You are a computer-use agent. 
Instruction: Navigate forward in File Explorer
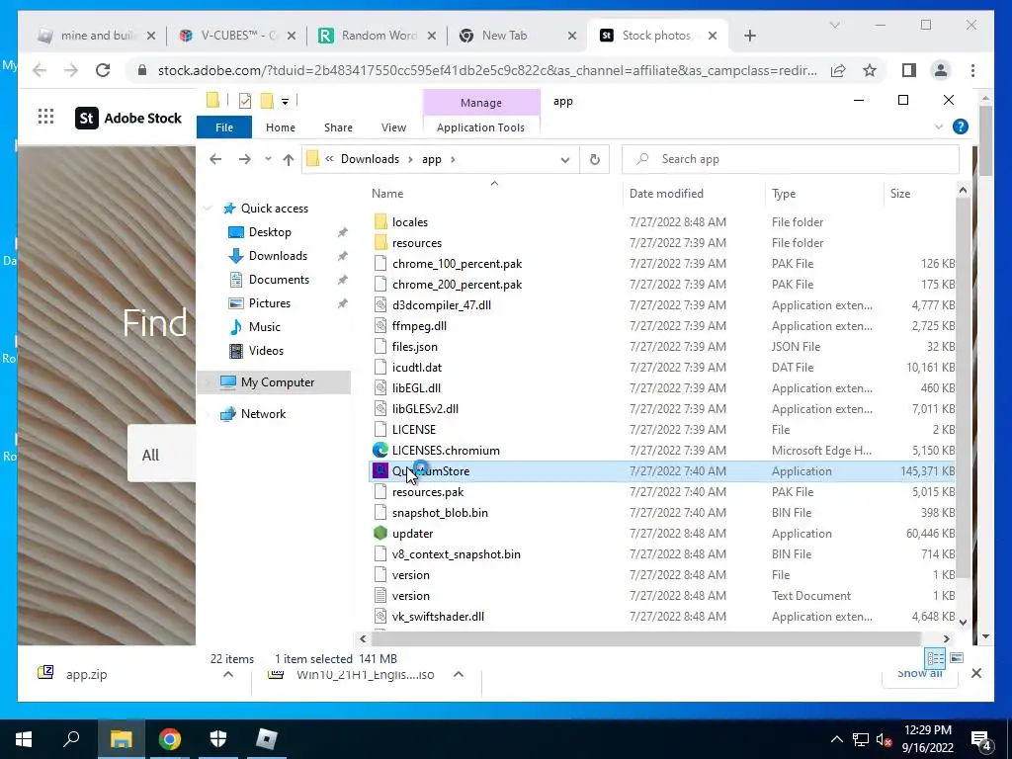[245, 159]
